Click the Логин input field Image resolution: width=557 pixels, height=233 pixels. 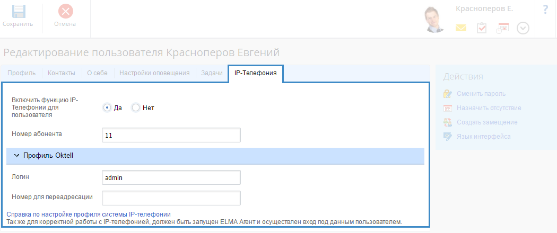(x=171, y=177)
